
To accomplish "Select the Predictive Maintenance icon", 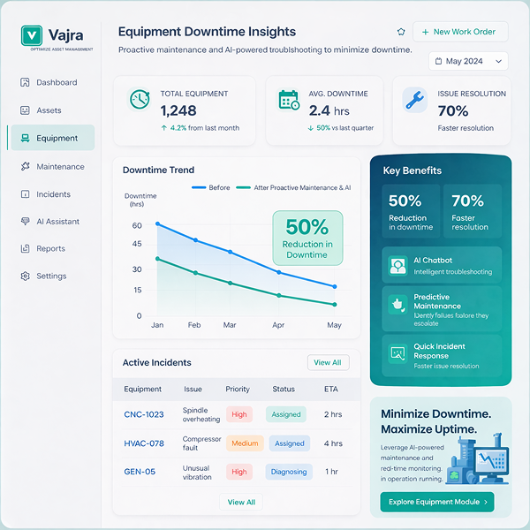I will (397, 305).
